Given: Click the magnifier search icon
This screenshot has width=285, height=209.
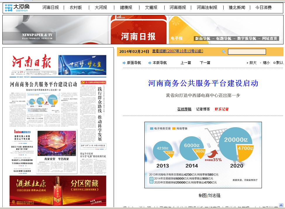Looking at the screenshot, I should pos(224,52).
